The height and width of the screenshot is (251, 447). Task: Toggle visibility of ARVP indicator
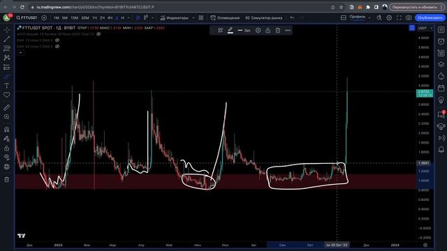point(98,34)
